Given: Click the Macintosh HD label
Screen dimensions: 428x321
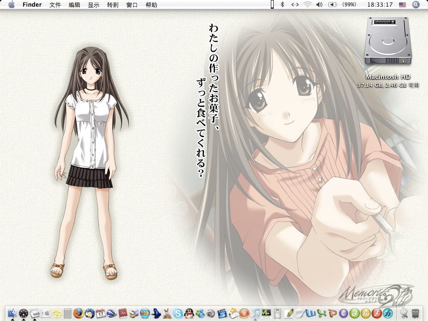Looking at the screenshot, I should click(x=388, y=77).
